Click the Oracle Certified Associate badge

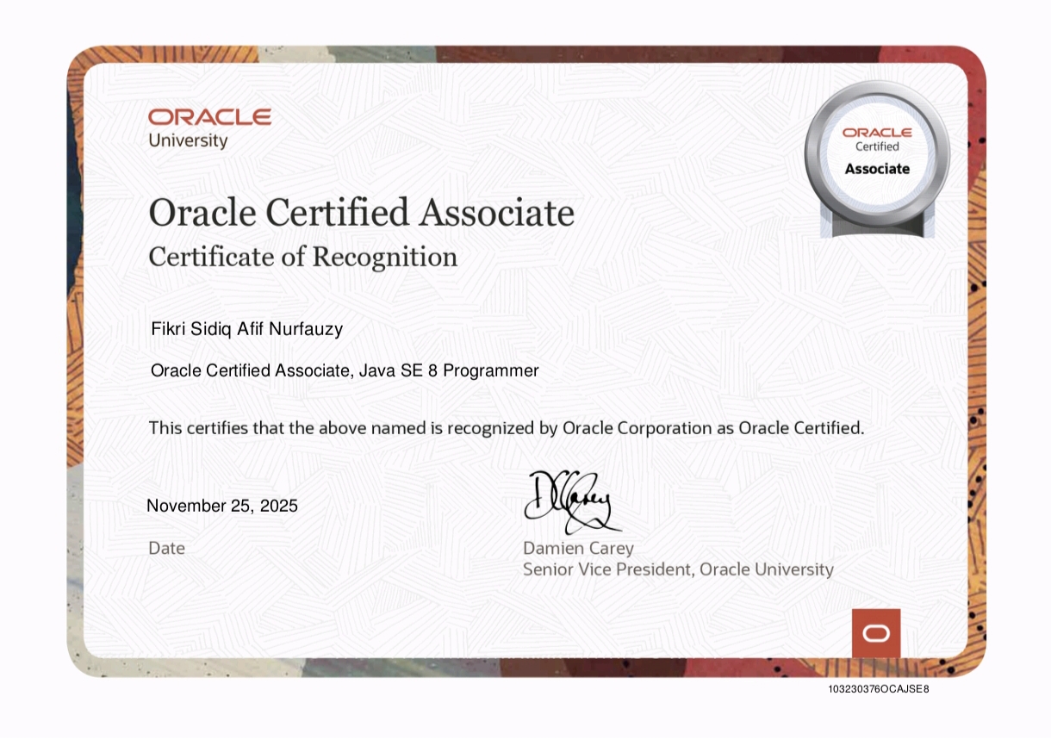877,159
